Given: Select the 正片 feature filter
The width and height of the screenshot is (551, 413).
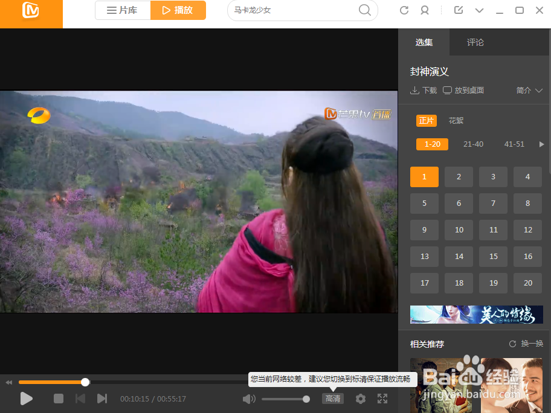Looking at the screenshot, I should tap(427, 121).
